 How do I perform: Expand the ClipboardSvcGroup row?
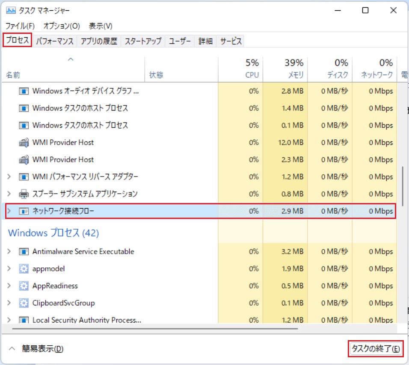[x=9, y=303]
